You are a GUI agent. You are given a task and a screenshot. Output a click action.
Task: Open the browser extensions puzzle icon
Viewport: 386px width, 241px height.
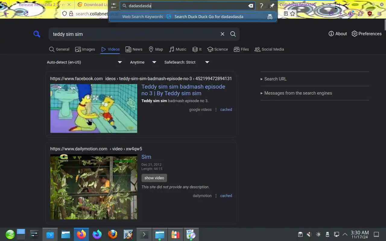(360, 14)
